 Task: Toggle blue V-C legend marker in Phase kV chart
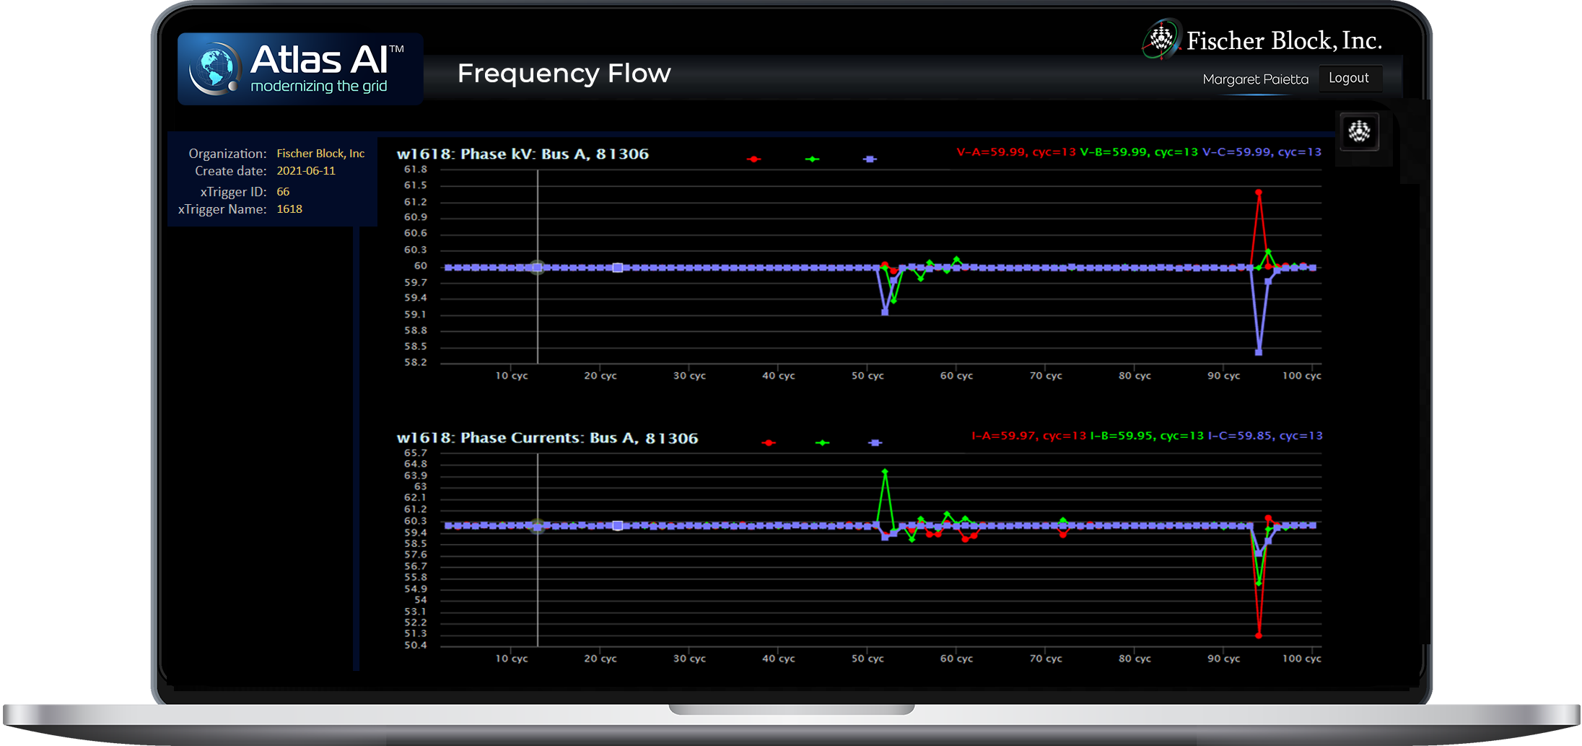click(x=870, y=159)
